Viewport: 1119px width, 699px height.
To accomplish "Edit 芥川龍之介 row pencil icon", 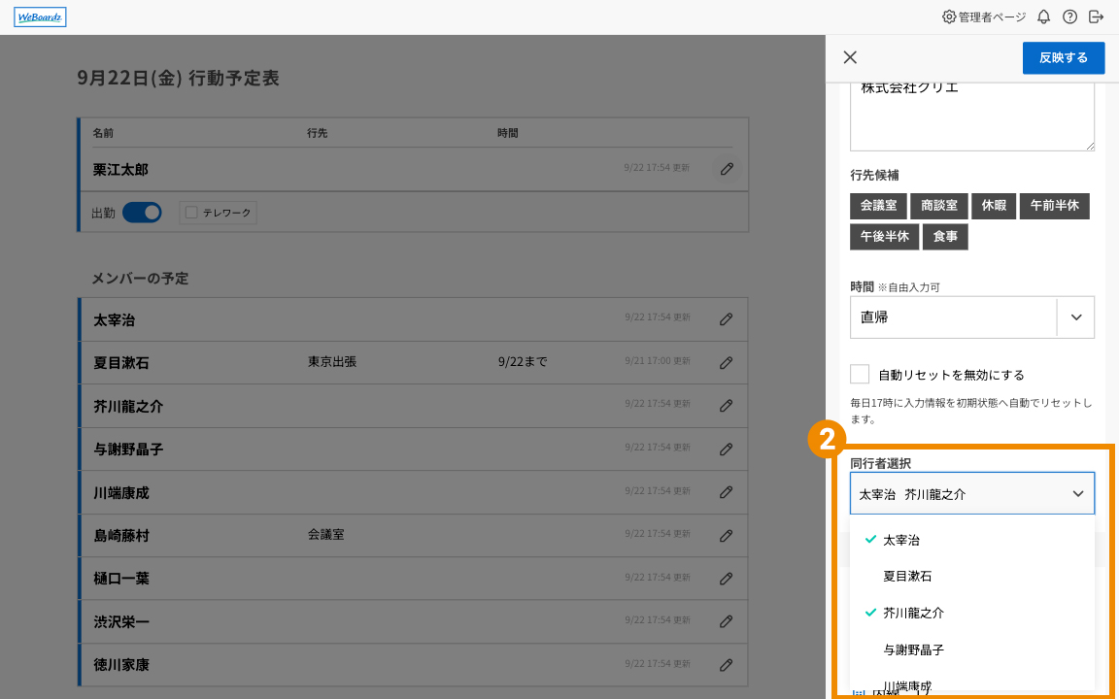I will [726, 406].
